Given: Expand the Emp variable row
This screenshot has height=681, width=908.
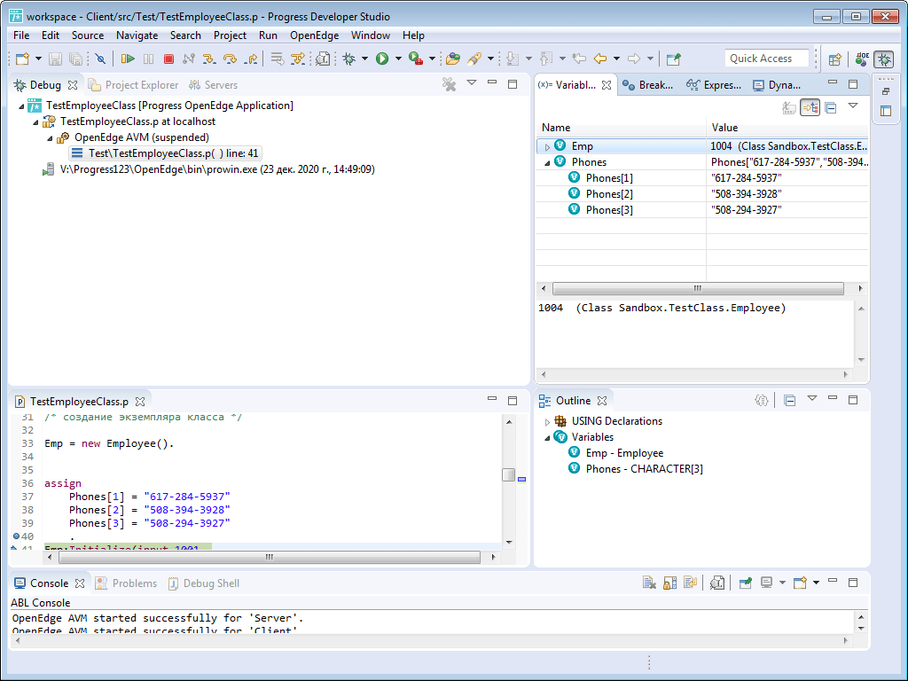Looking at the screenshot, I should [x=547, y=147].
